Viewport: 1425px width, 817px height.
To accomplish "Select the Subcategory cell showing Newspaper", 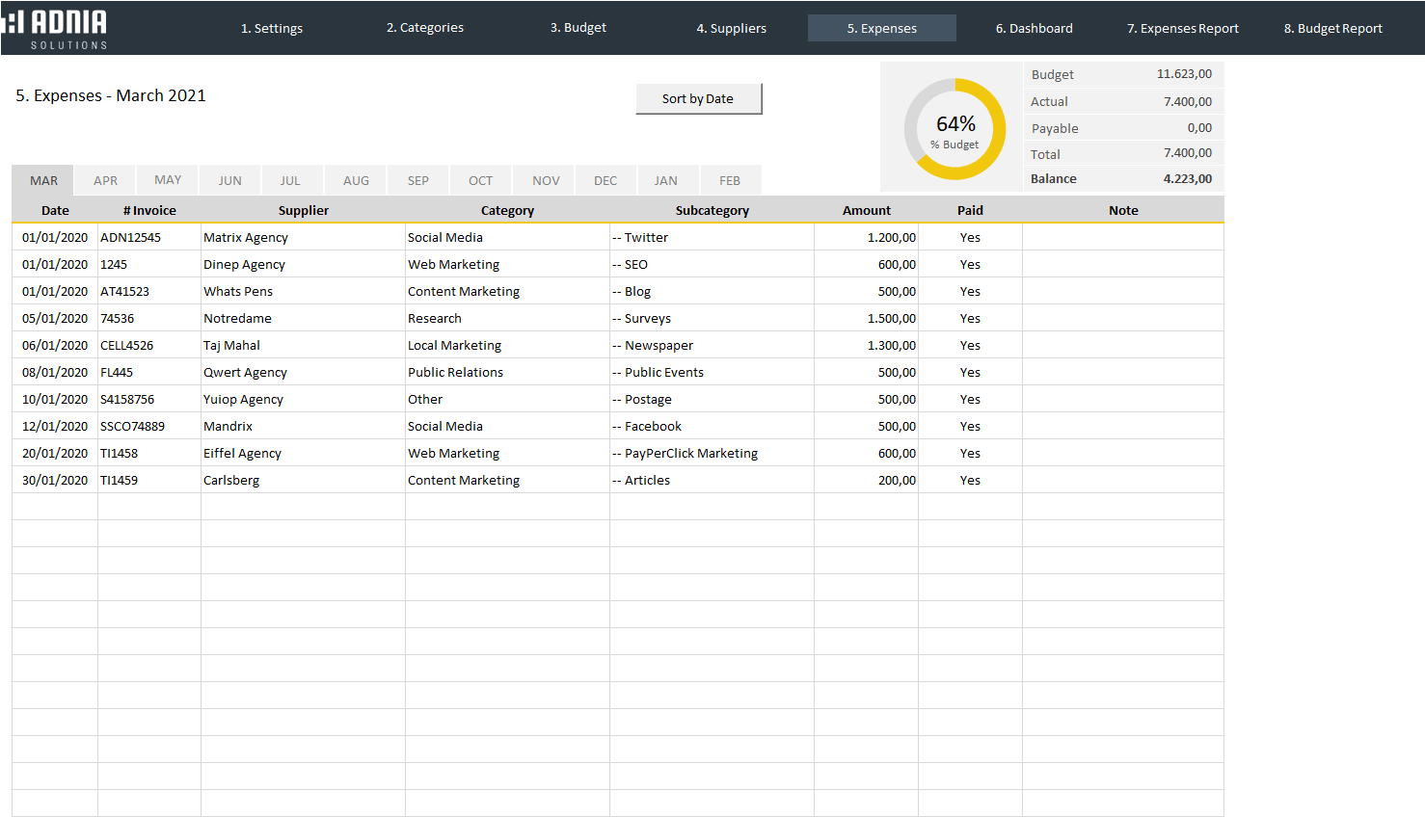I will click(712, 345).
